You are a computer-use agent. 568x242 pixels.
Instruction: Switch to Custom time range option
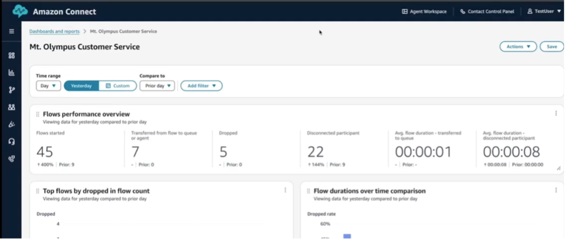pos(118,86)
